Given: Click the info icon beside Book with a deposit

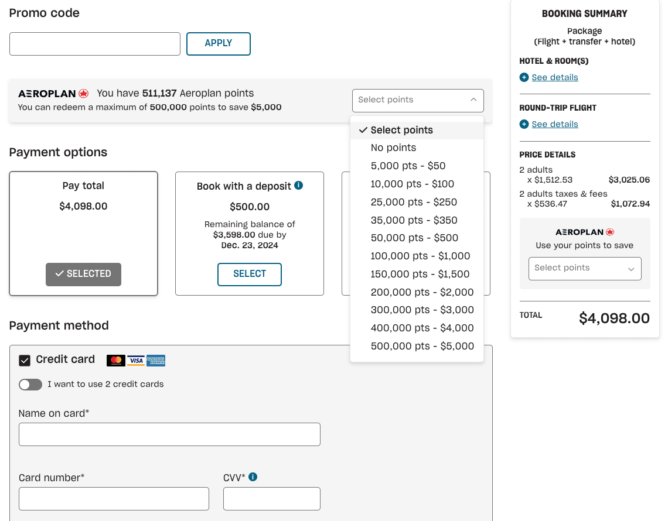Looking at the screenshot, I should click(298, 186).
